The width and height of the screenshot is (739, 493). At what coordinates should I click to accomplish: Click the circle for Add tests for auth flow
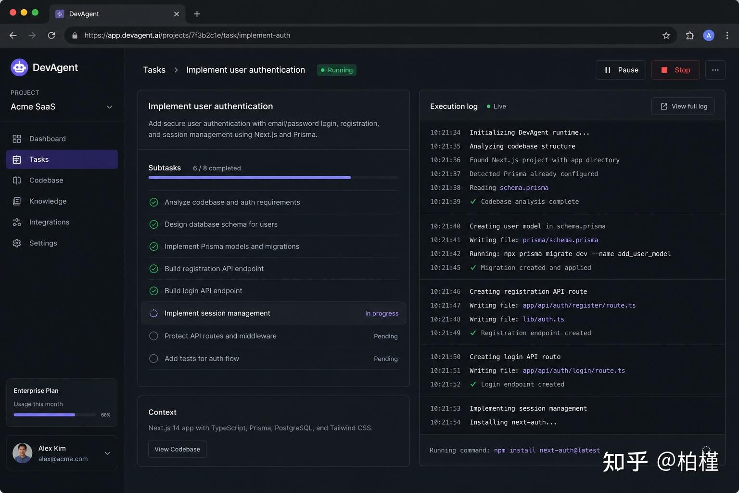153,359
